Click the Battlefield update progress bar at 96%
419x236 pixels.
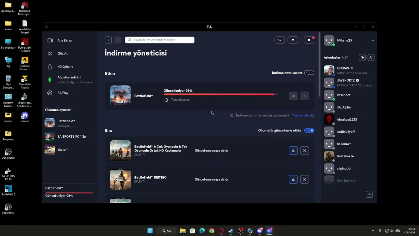click(x=221, y=94)
